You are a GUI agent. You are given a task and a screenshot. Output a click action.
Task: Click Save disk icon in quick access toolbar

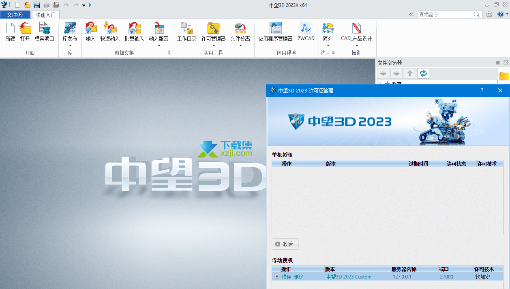coord(37,5)
